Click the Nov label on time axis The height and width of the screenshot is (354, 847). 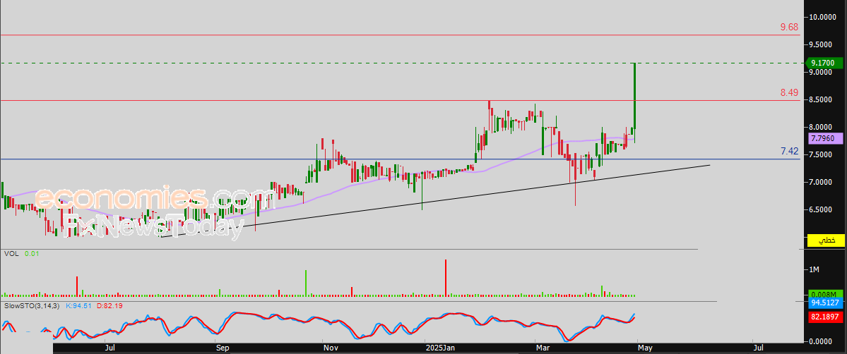[x=329, y=348]
